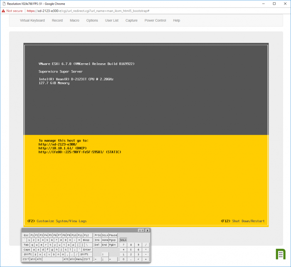Click the green logo in the page corner
The width and height of the screenshot is (291, 267).
[281, 254]
